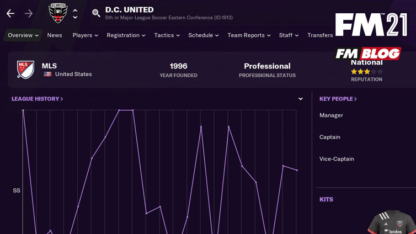
Task: Switch to next club with up chevron
Action: [76, 10]
